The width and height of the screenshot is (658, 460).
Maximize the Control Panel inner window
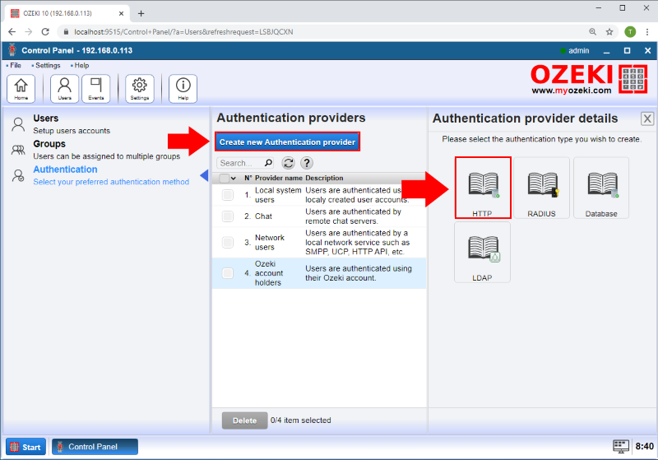click(x=627, y=51)
